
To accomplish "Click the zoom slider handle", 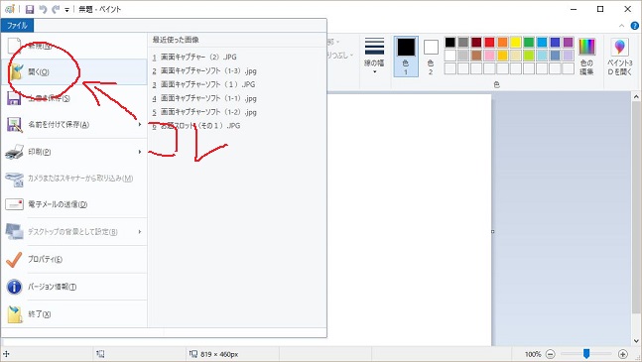I will pos(586,353).
